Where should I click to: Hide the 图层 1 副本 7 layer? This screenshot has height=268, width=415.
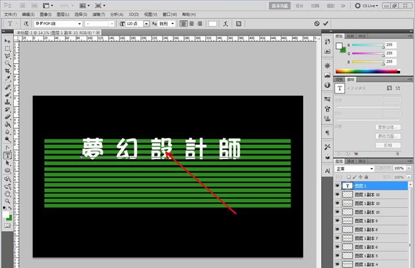pyautogui.click(x=338, y=238)
